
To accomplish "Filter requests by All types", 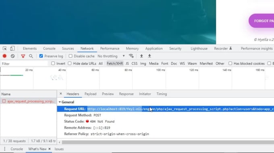I will (101, 64).
